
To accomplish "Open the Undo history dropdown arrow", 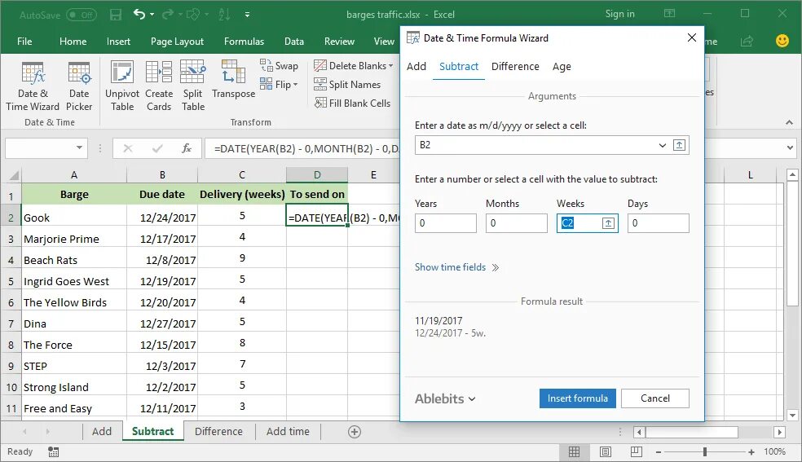I will [152, 15].
